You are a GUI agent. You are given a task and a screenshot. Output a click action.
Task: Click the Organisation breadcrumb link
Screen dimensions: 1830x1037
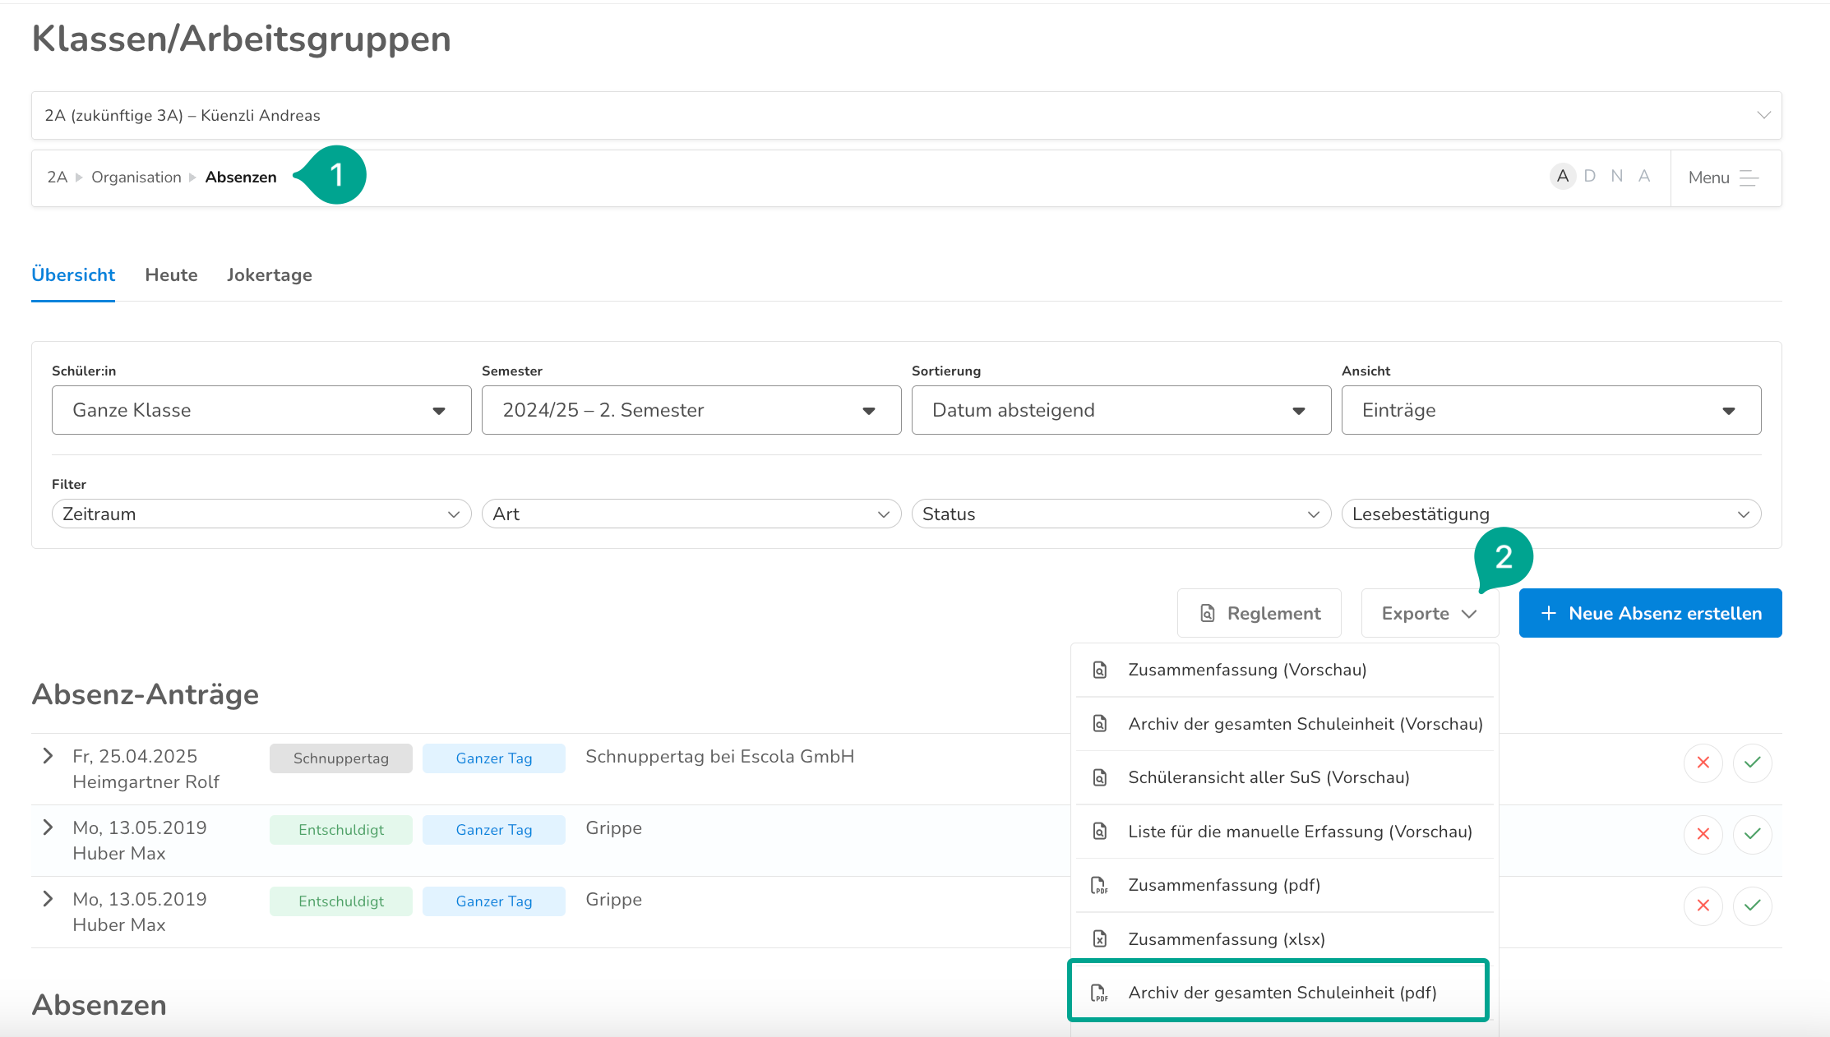(x=136, y=177)
